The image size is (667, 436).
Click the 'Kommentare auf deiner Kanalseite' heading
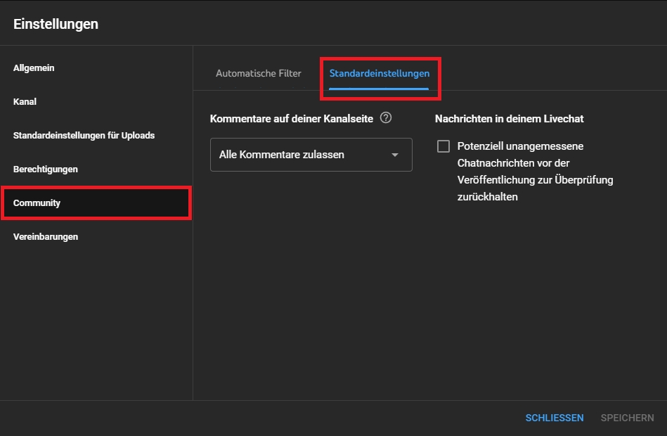coord(292,119)
